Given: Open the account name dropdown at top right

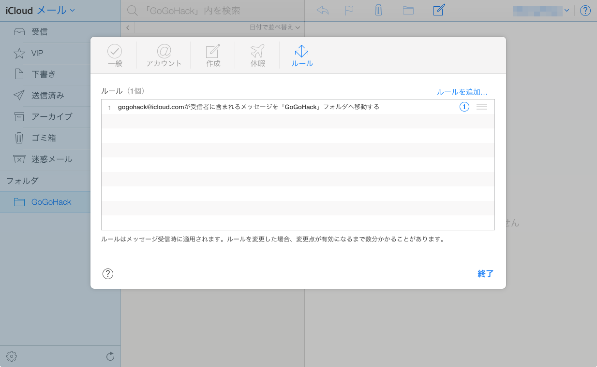Looking at the screenshot, I should tap(541, 10).
